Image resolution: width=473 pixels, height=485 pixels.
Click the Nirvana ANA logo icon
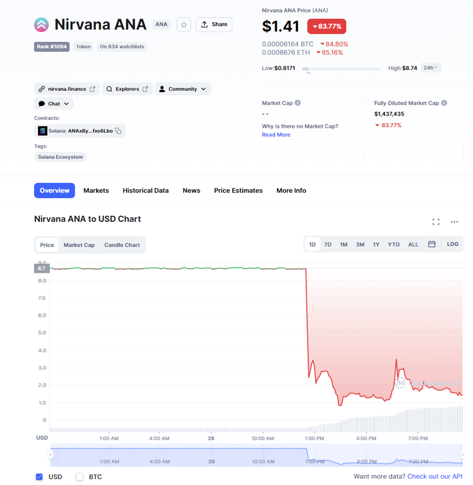[41, 24]
